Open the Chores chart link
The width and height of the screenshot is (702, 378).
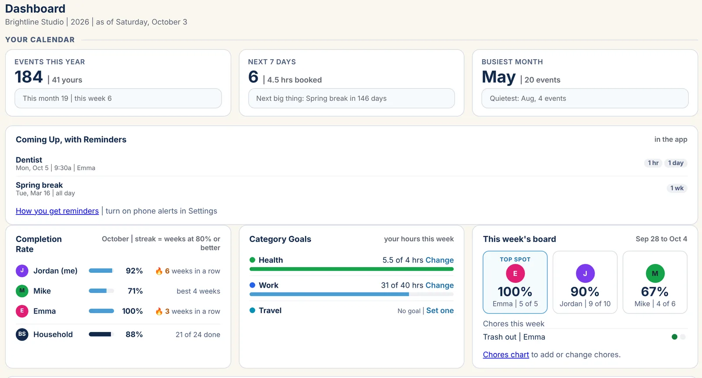pos(506,355)
